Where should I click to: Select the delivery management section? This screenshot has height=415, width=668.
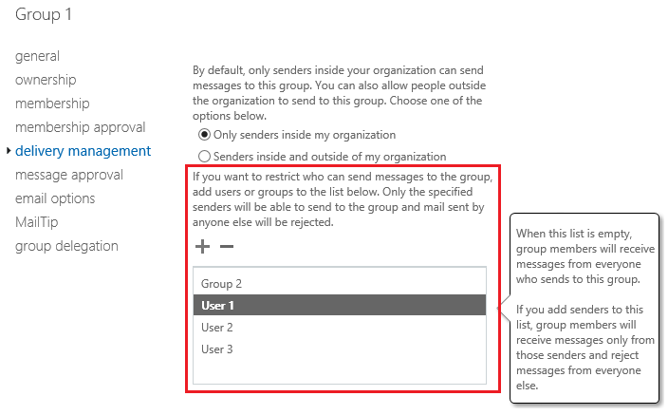[83, 151]
